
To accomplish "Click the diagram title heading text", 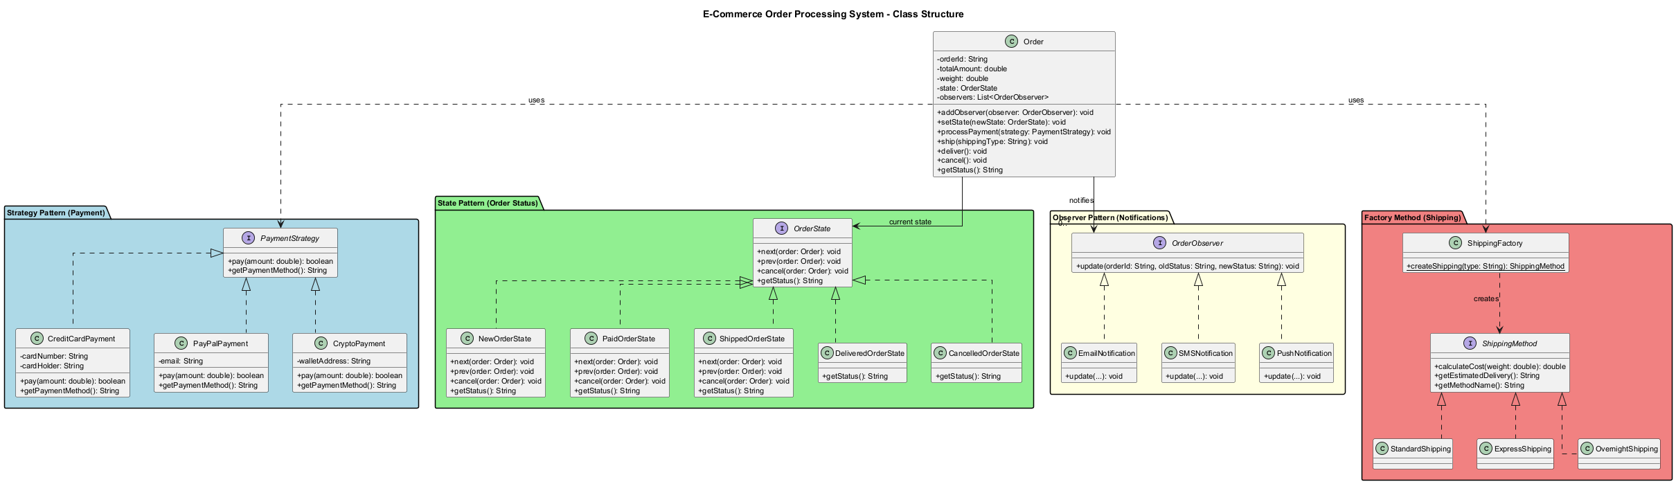I will [x=832, y=14].
